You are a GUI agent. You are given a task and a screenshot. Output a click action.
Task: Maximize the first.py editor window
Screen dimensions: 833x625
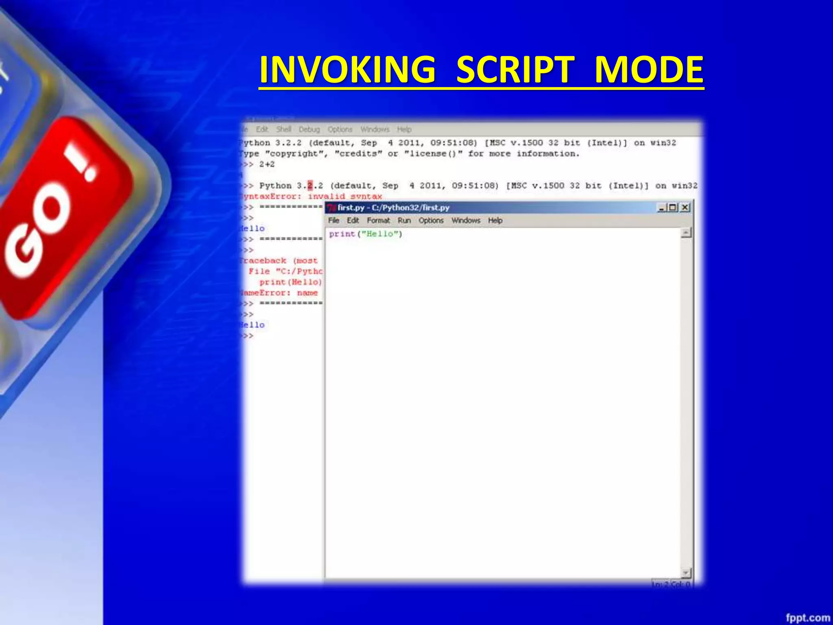pos(673,208)
